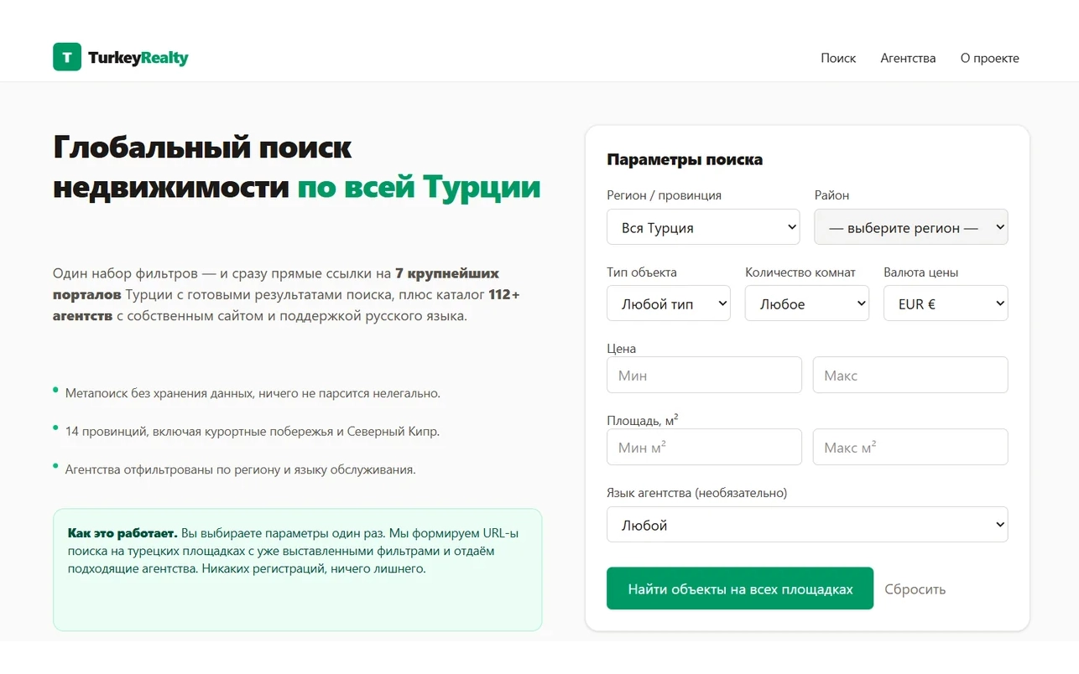Click the 'Метапоиск без хранения данных' bullet

[253, 393]
